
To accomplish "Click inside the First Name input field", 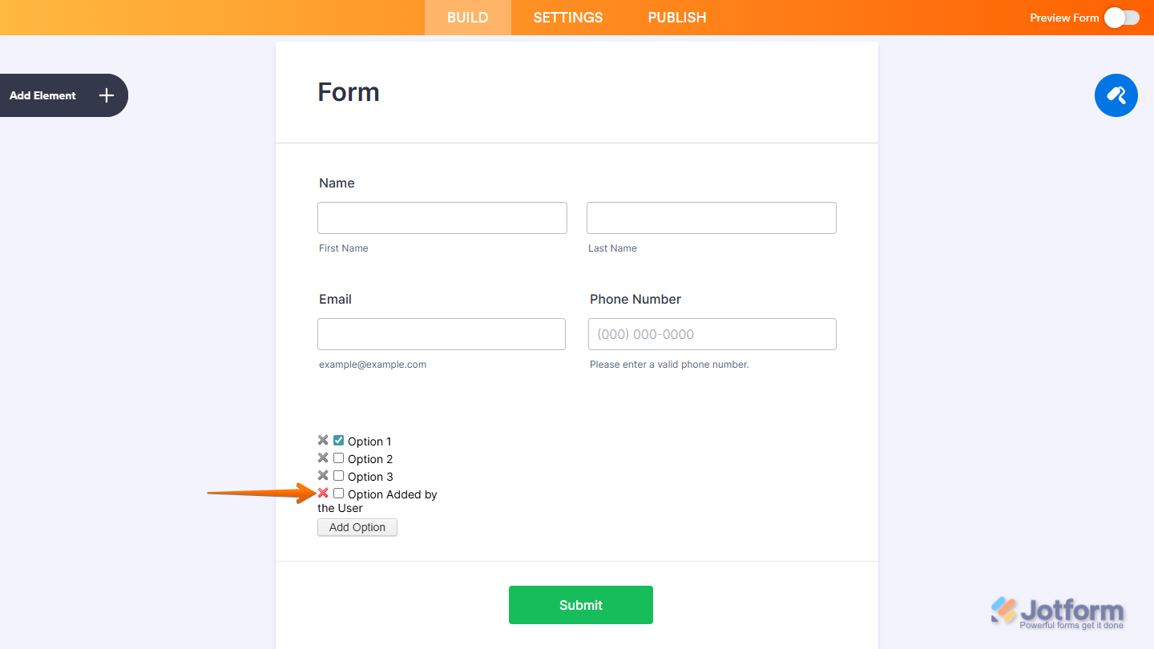I will (442, 217).
